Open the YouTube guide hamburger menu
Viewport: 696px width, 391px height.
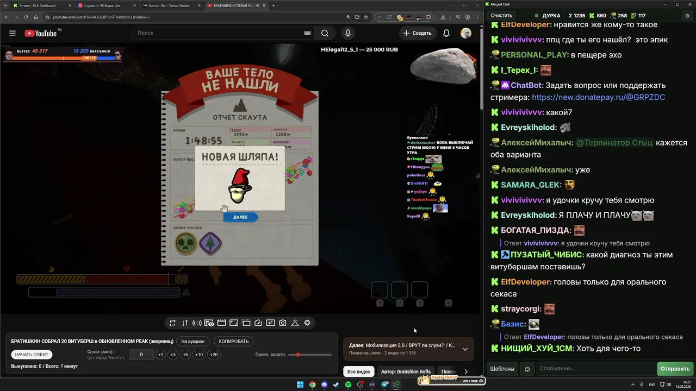(13, 33)
